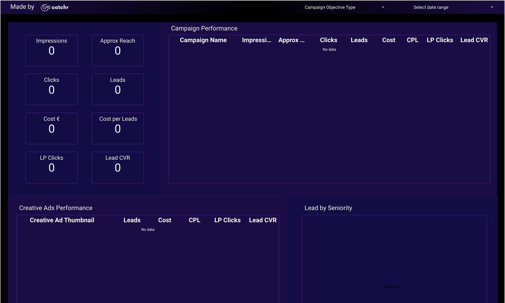The height and width of the screenshot is (303, 505).
Task: Click the Leads metric card
Action: 117,89
